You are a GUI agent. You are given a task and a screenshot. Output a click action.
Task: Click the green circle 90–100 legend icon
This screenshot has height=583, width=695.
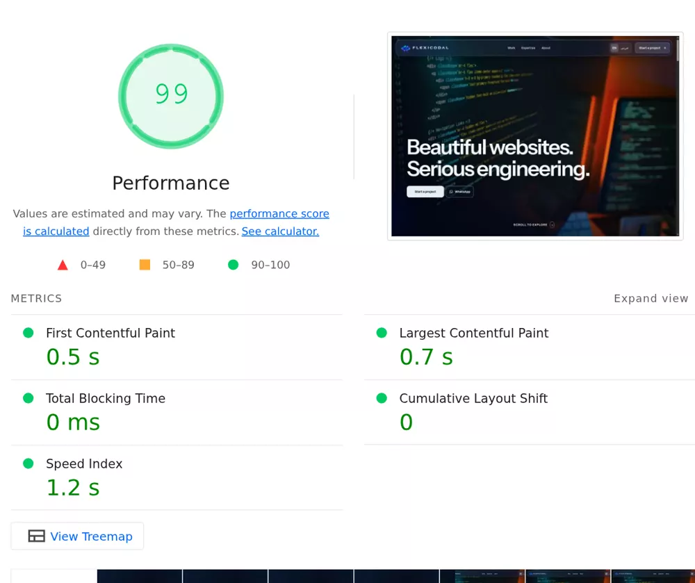pyautogui.click(x=233, y=265)
